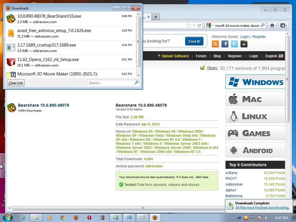This screenshot has width=296, height=222.
Task: Select the Opera setup download icon
Action: (x=11, y=62)
